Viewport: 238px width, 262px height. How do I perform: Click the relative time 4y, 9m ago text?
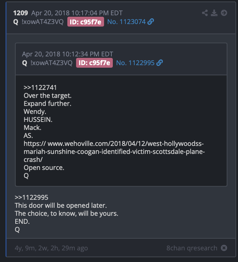[x=51, y=248]
